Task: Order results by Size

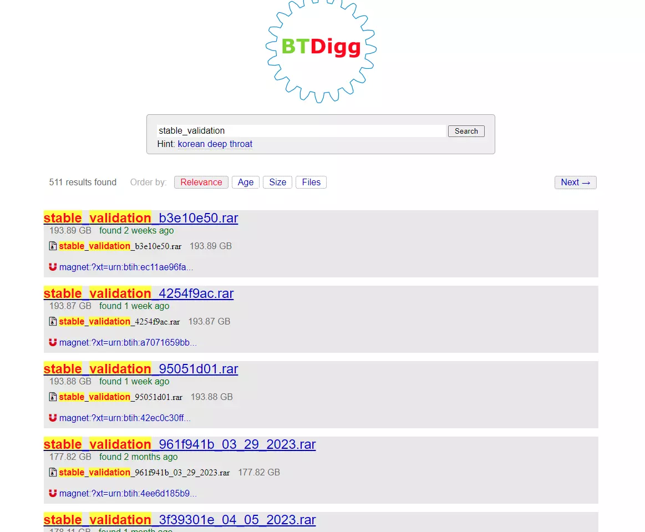Action: click(x=278, y=183)
